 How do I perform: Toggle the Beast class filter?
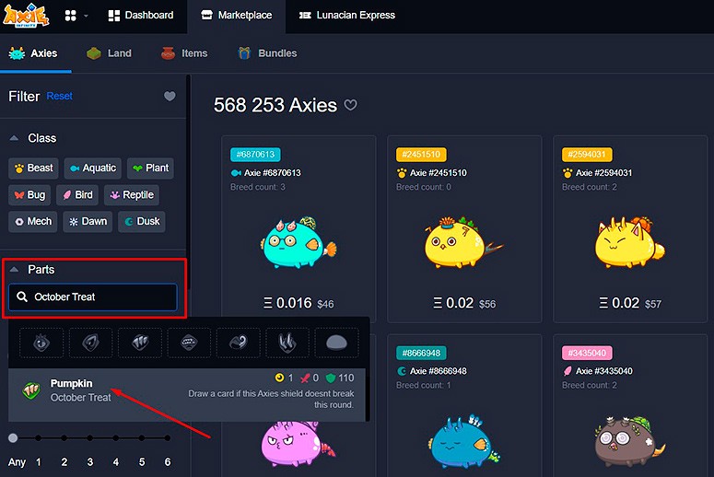coord(34,168)
